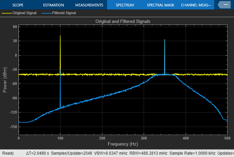This screenshot has width=234, height=157.
Task: Click the blue legend line swatch
Action: coord(46,13)
